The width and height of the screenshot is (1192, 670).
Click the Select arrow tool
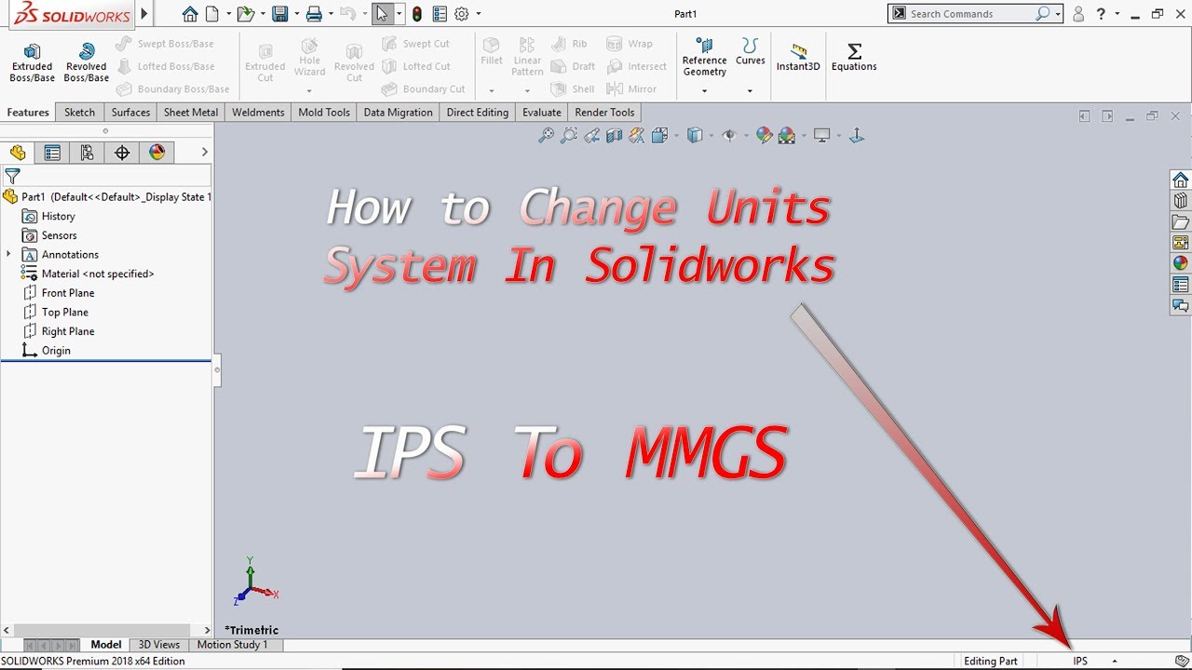point(382,14)
